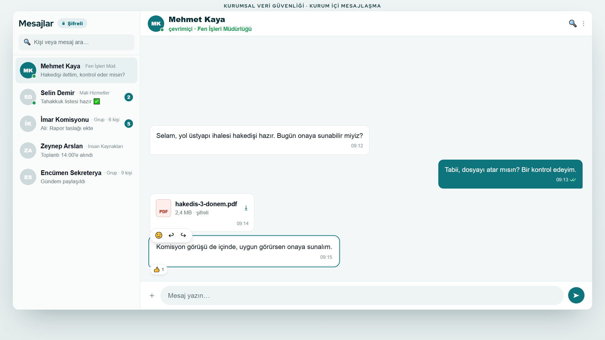Focus the Mesaj yazın message input
The image size is (605, 340).
click(x=362, y=296)
